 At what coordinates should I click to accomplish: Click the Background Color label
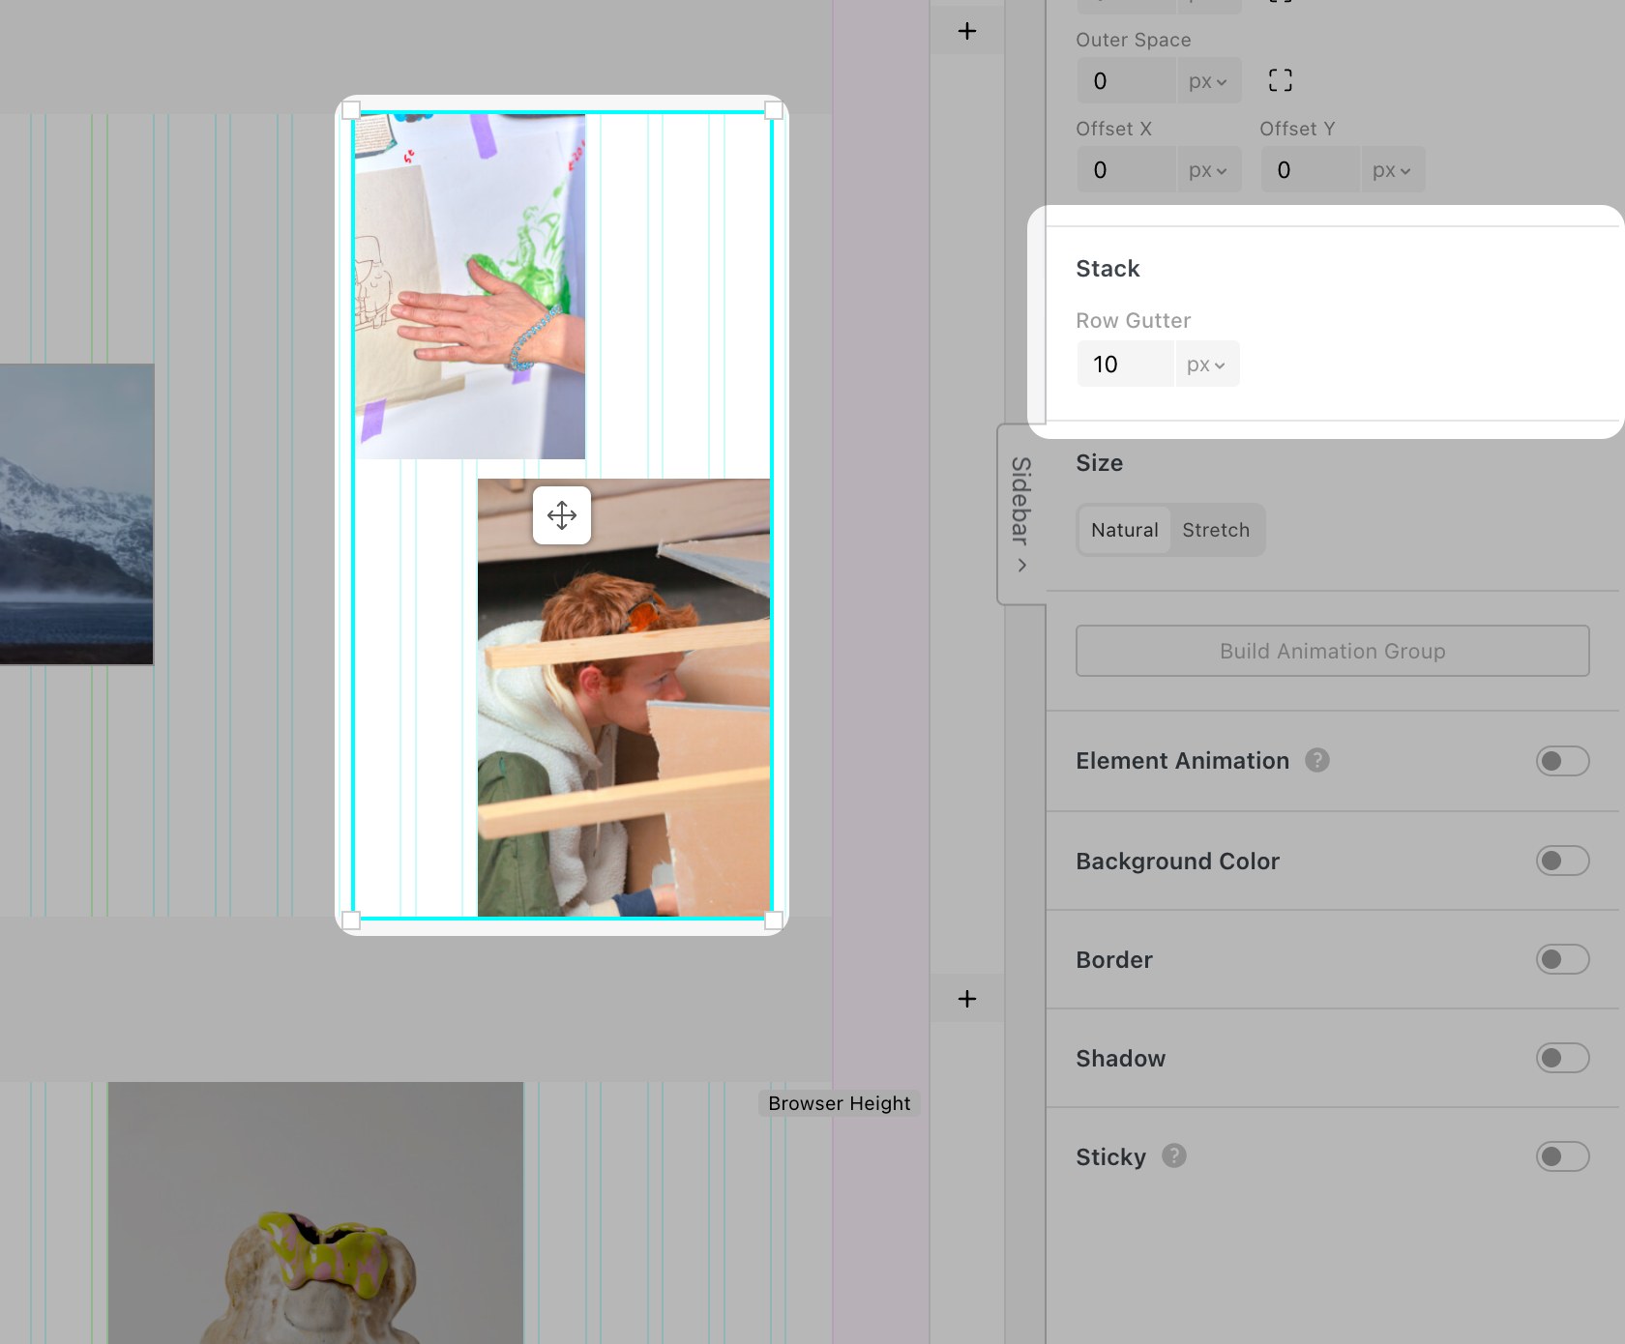(x=1177, y=862)
